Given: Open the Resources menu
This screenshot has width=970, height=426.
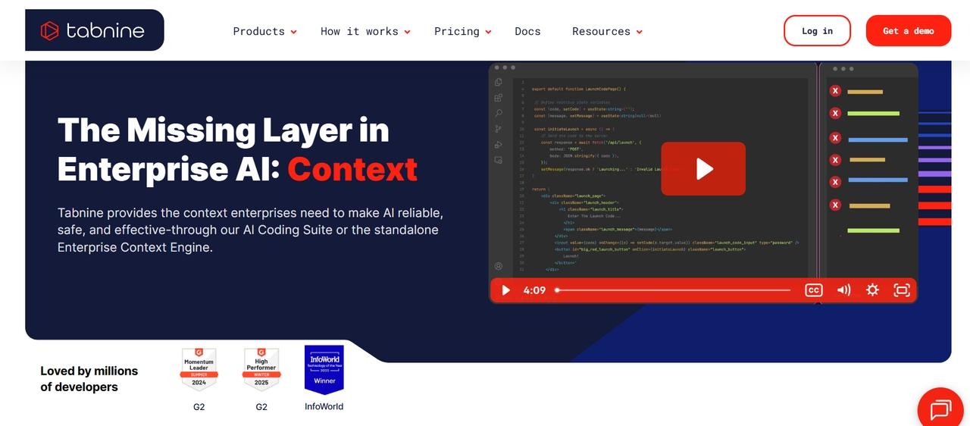Looking at the screenshot, I should pyautogui.click(x=607, y=31).
